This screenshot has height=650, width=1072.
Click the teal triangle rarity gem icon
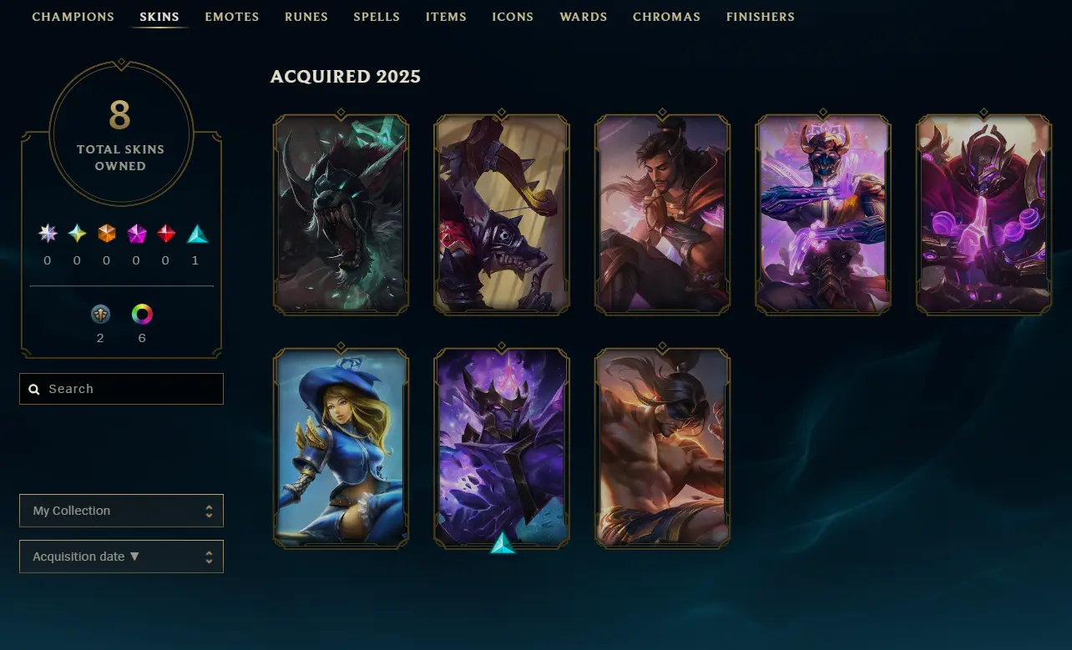(x=197, y=234)
